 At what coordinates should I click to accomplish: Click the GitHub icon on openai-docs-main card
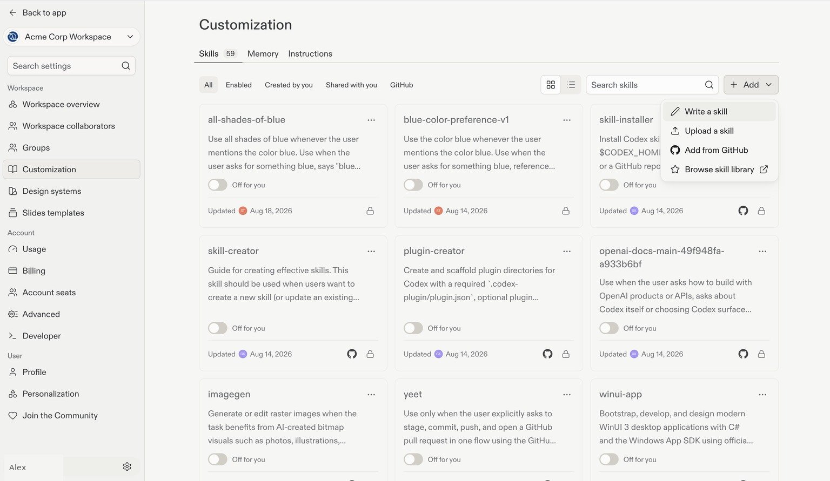pyautogui.click(x=744, y=354)
